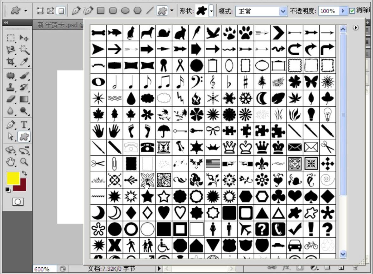Switch to Shape Layers drawing mode

tap(40, 11)
